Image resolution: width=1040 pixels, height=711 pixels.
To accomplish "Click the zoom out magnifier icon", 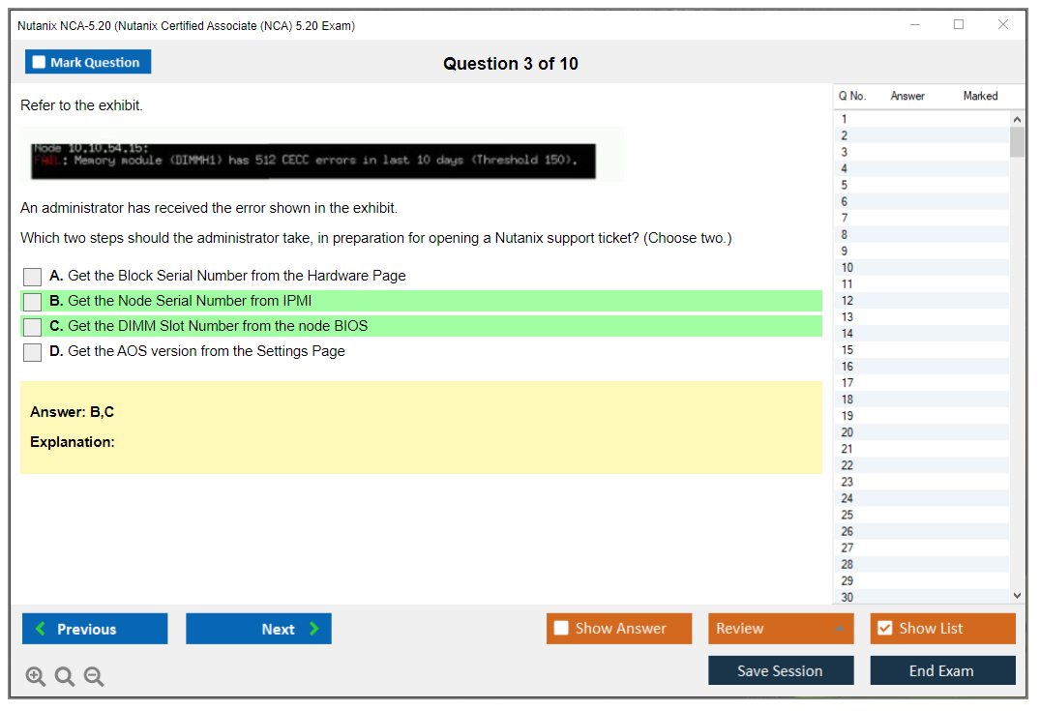I will 94,677.
